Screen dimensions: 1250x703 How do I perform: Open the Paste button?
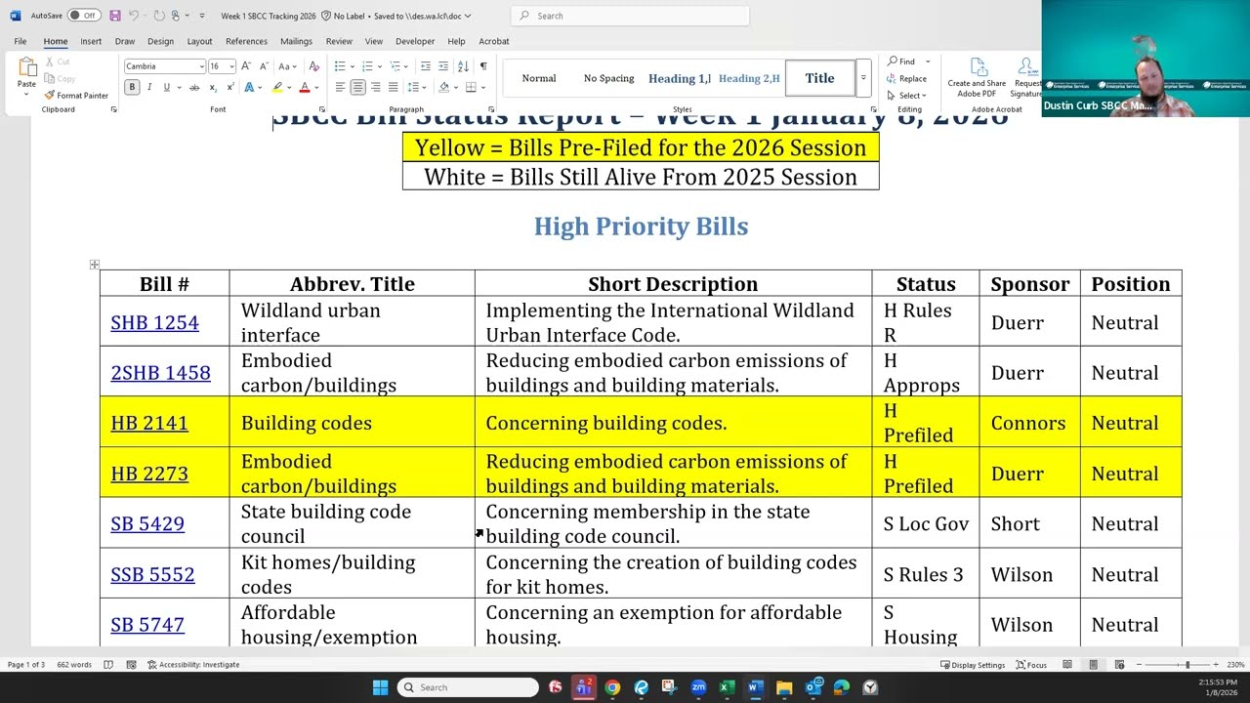26,74
